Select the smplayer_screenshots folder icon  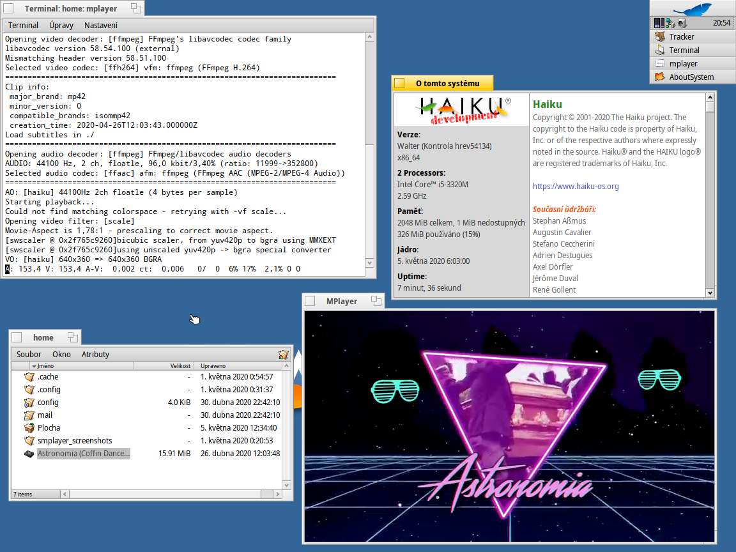tap(29, 441)
